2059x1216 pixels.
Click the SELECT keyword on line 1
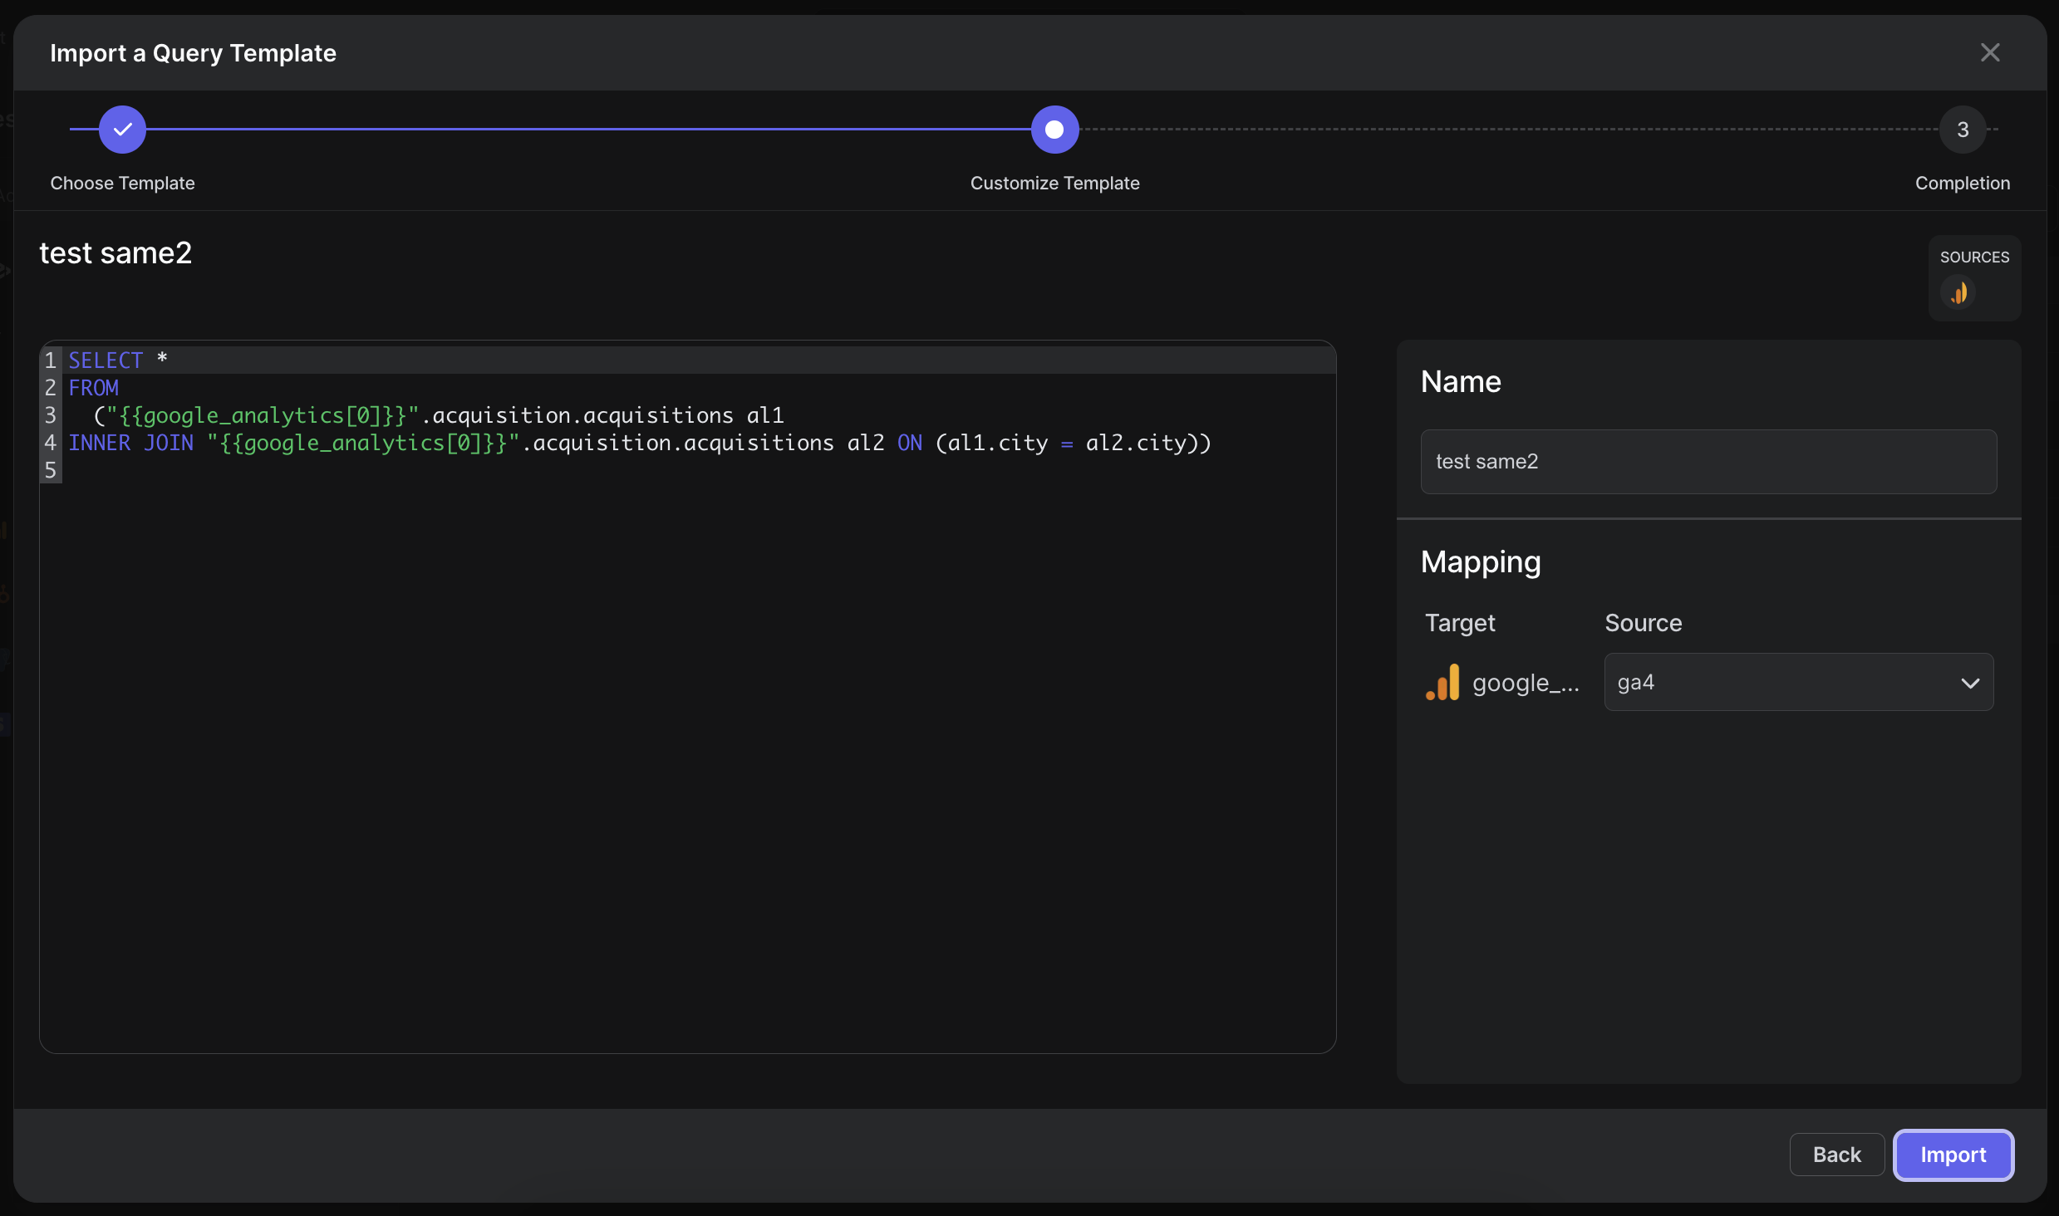tap(106, 360)
